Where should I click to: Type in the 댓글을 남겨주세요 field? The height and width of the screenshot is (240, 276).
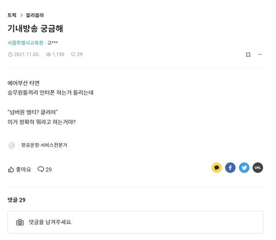(138, 222)
